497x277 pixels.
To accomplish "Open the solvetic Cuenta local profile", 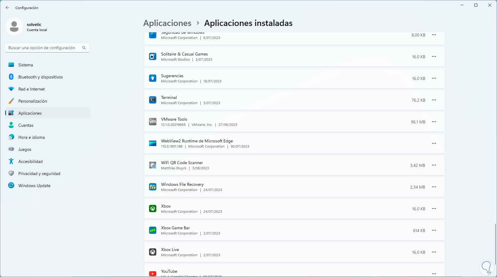I will tap(27, 27).
